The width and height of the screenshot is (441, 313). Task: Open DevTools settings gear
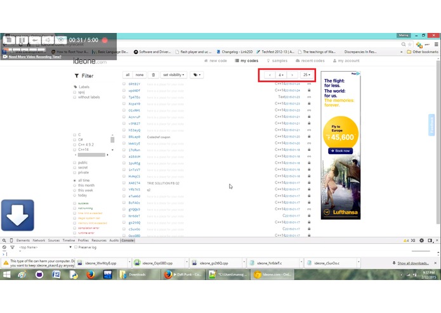(x=421, y=241)
